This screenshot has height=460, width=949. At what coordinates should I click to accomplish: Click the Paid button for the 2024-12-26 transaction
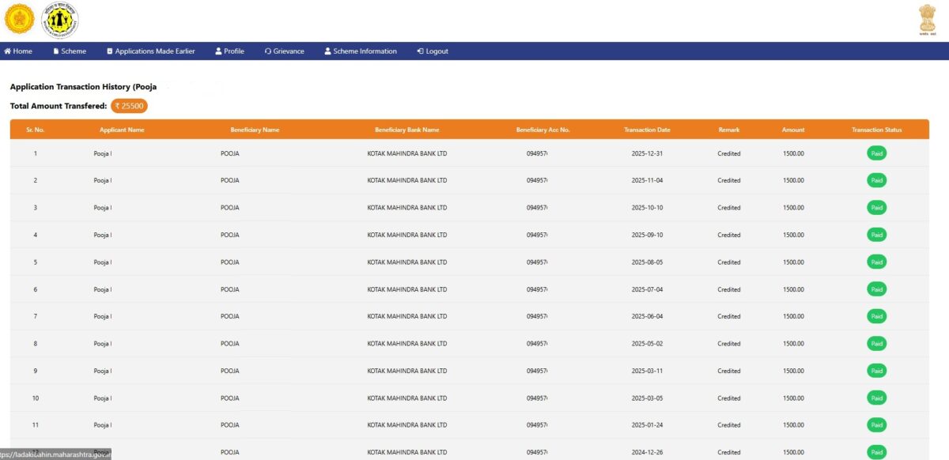pos(876,452)
